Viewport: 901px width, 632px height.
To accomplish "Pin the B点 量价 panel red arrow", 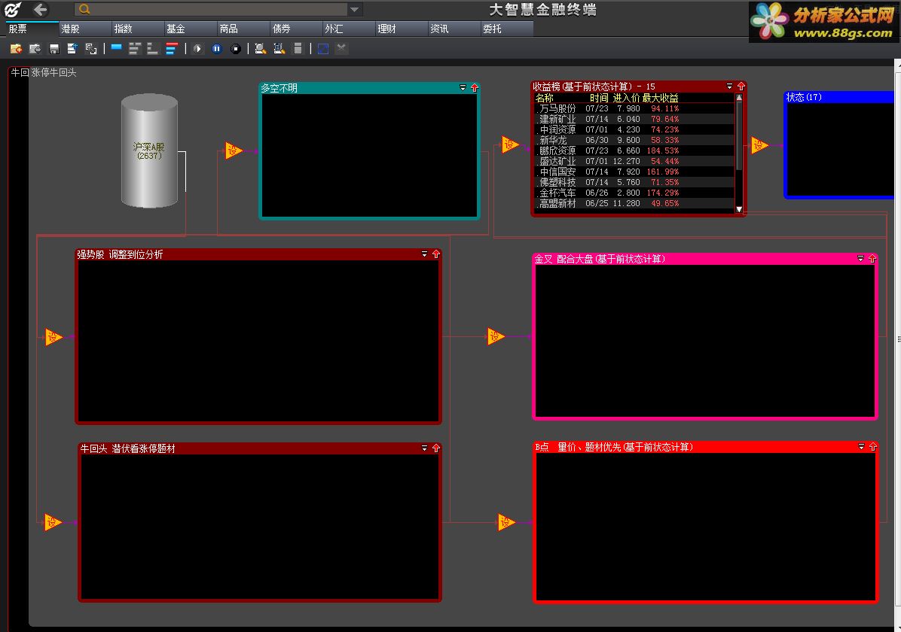I will pyautogui.click(x=872, y=446).
